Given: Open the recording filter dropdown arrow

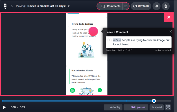Looking at the screenshot, I should coord(69,6).
